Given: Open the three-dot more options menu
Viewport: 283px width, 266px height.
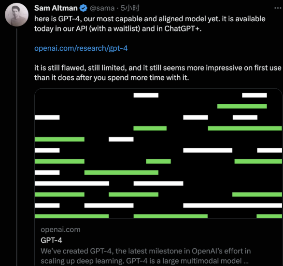Looking at the screenshot, I should (278, 8).
